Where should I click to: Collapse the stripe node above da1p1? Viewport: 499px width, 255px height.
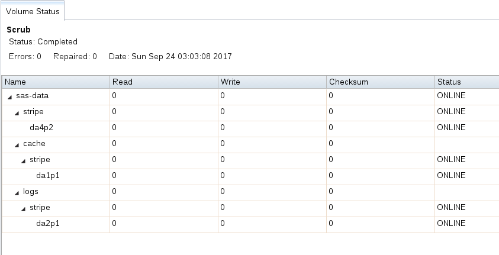[23, 161]
